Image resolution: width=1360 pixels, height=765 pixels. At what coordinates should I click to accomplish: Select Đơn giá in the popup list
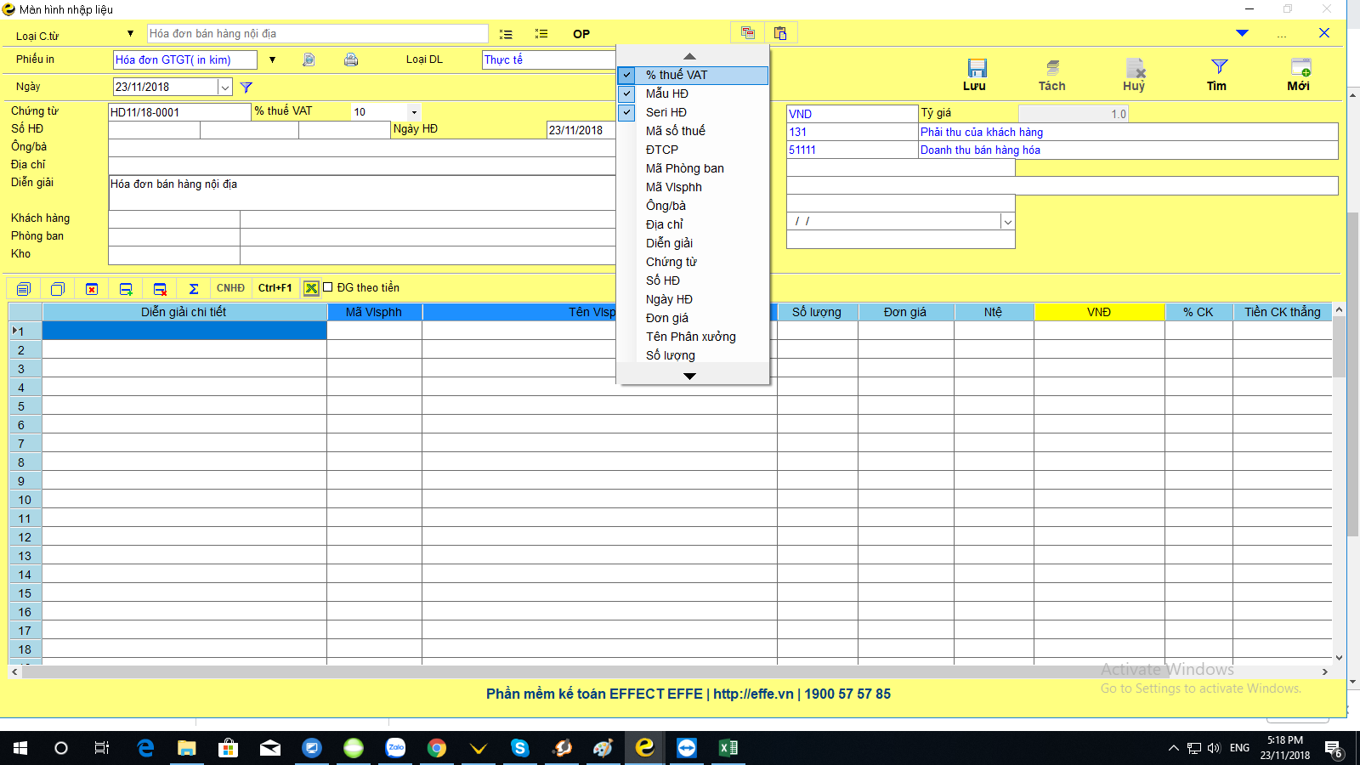tap(667, 318)
